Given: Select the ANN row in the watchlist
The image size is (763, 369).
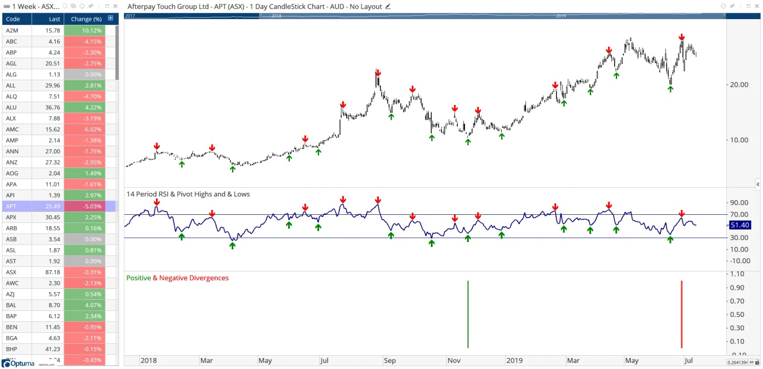Looking at the screenshot, I should click(59, 151).
